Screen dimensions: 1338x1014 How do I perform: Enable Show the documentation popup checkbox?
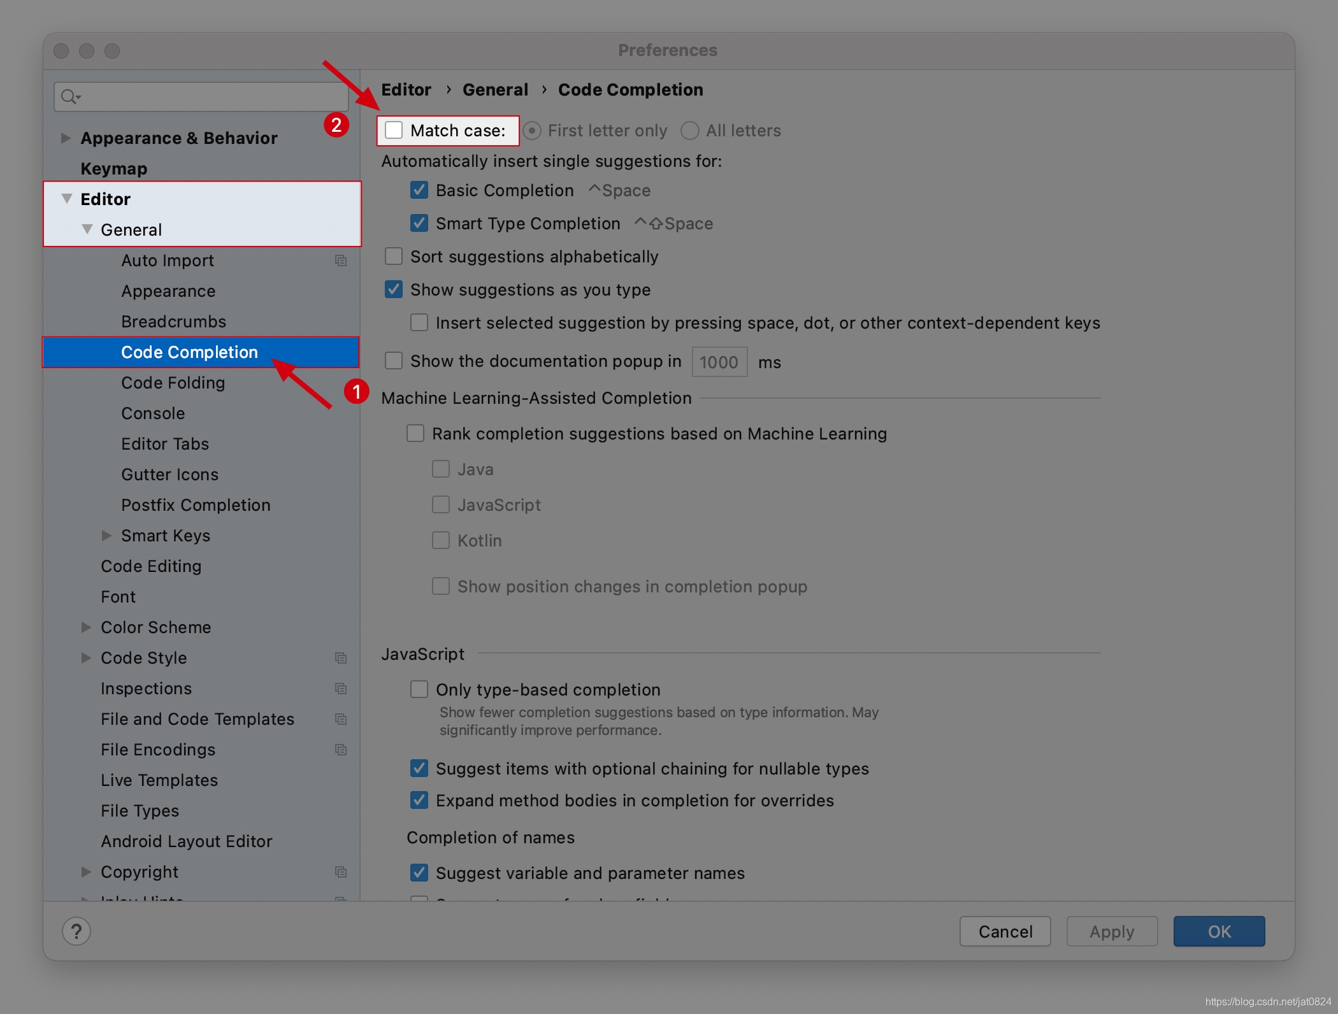(x=394, y=361)
